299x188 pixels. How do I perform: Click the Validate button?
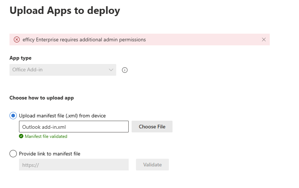(152, 165)
